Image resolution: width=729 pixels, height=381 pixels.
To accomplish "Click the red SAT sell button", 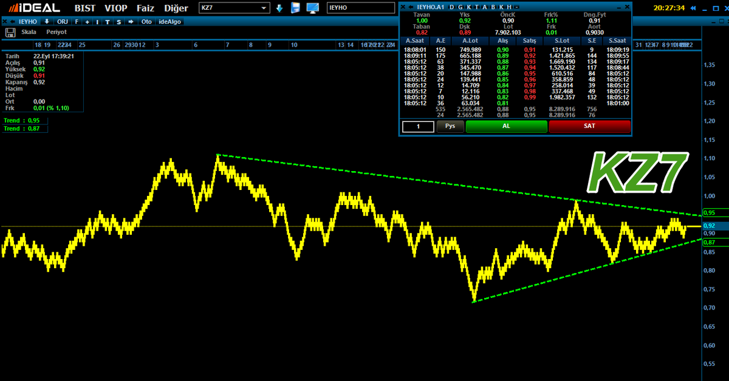I will click(589, 126).
